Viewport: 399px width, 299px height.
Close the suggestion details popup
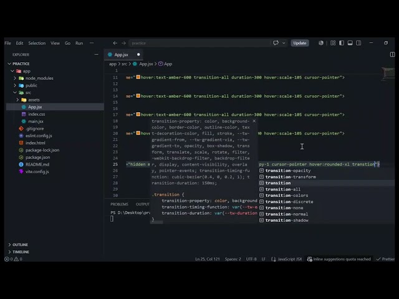coord(254,121)
